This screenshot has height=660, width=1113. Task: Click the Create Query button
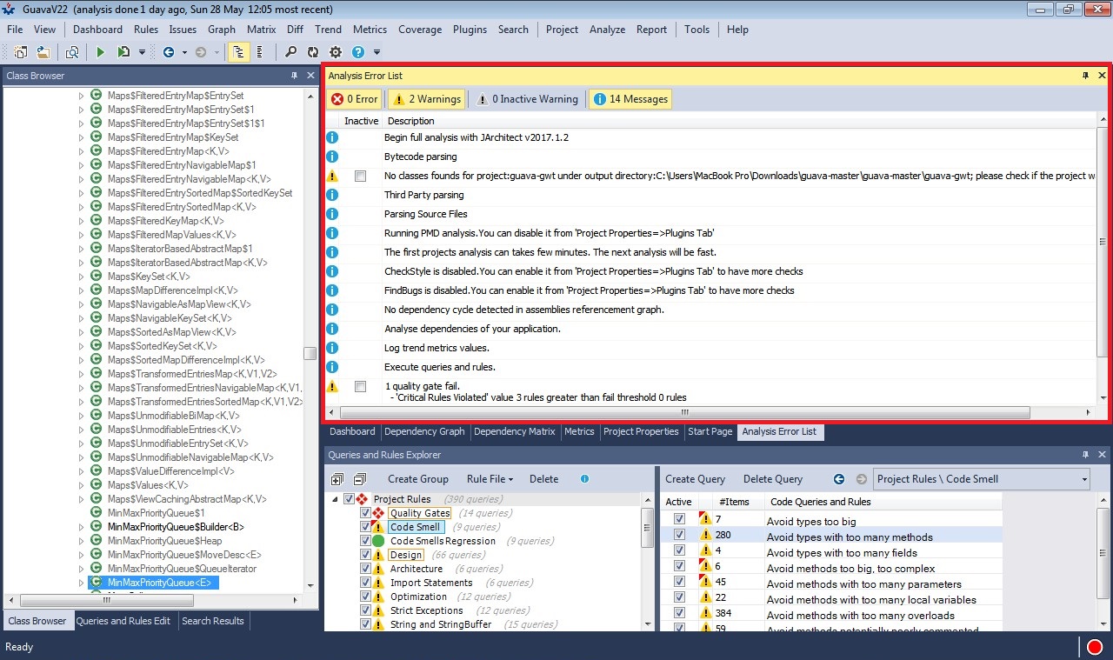[695, 479]
